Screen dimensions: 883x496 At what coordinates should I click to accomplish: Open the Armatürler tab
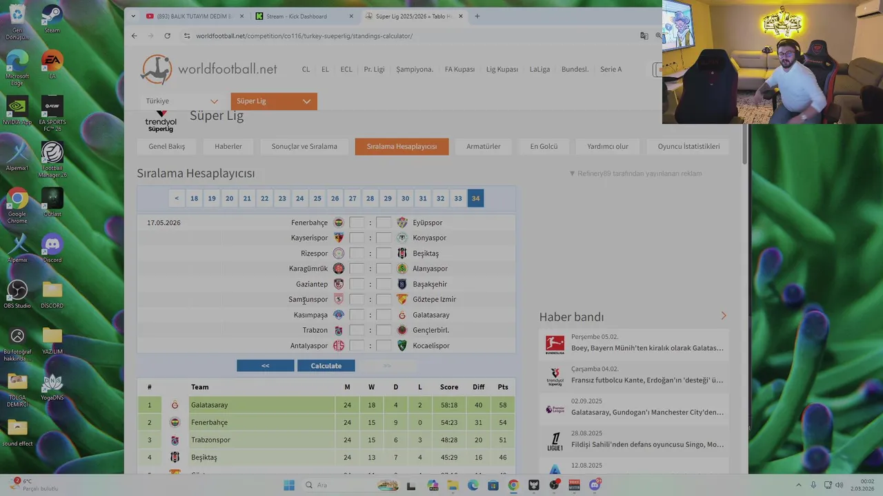click(484, 146)
